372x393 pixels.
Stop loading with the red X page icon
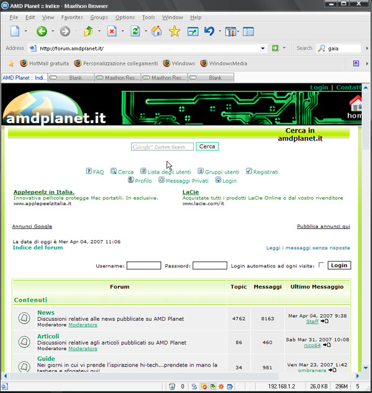coord(112,31)
